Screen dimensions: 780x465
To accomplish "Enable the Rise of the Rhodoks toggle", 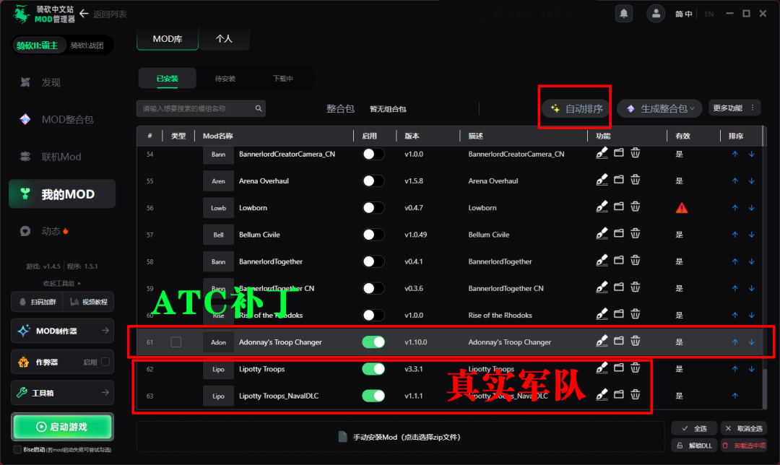I will tap(373, 316).
